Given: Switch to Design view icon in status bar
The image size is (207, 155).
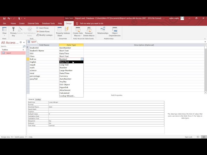Looking at the screenshot, I should [x=204, y=137].
